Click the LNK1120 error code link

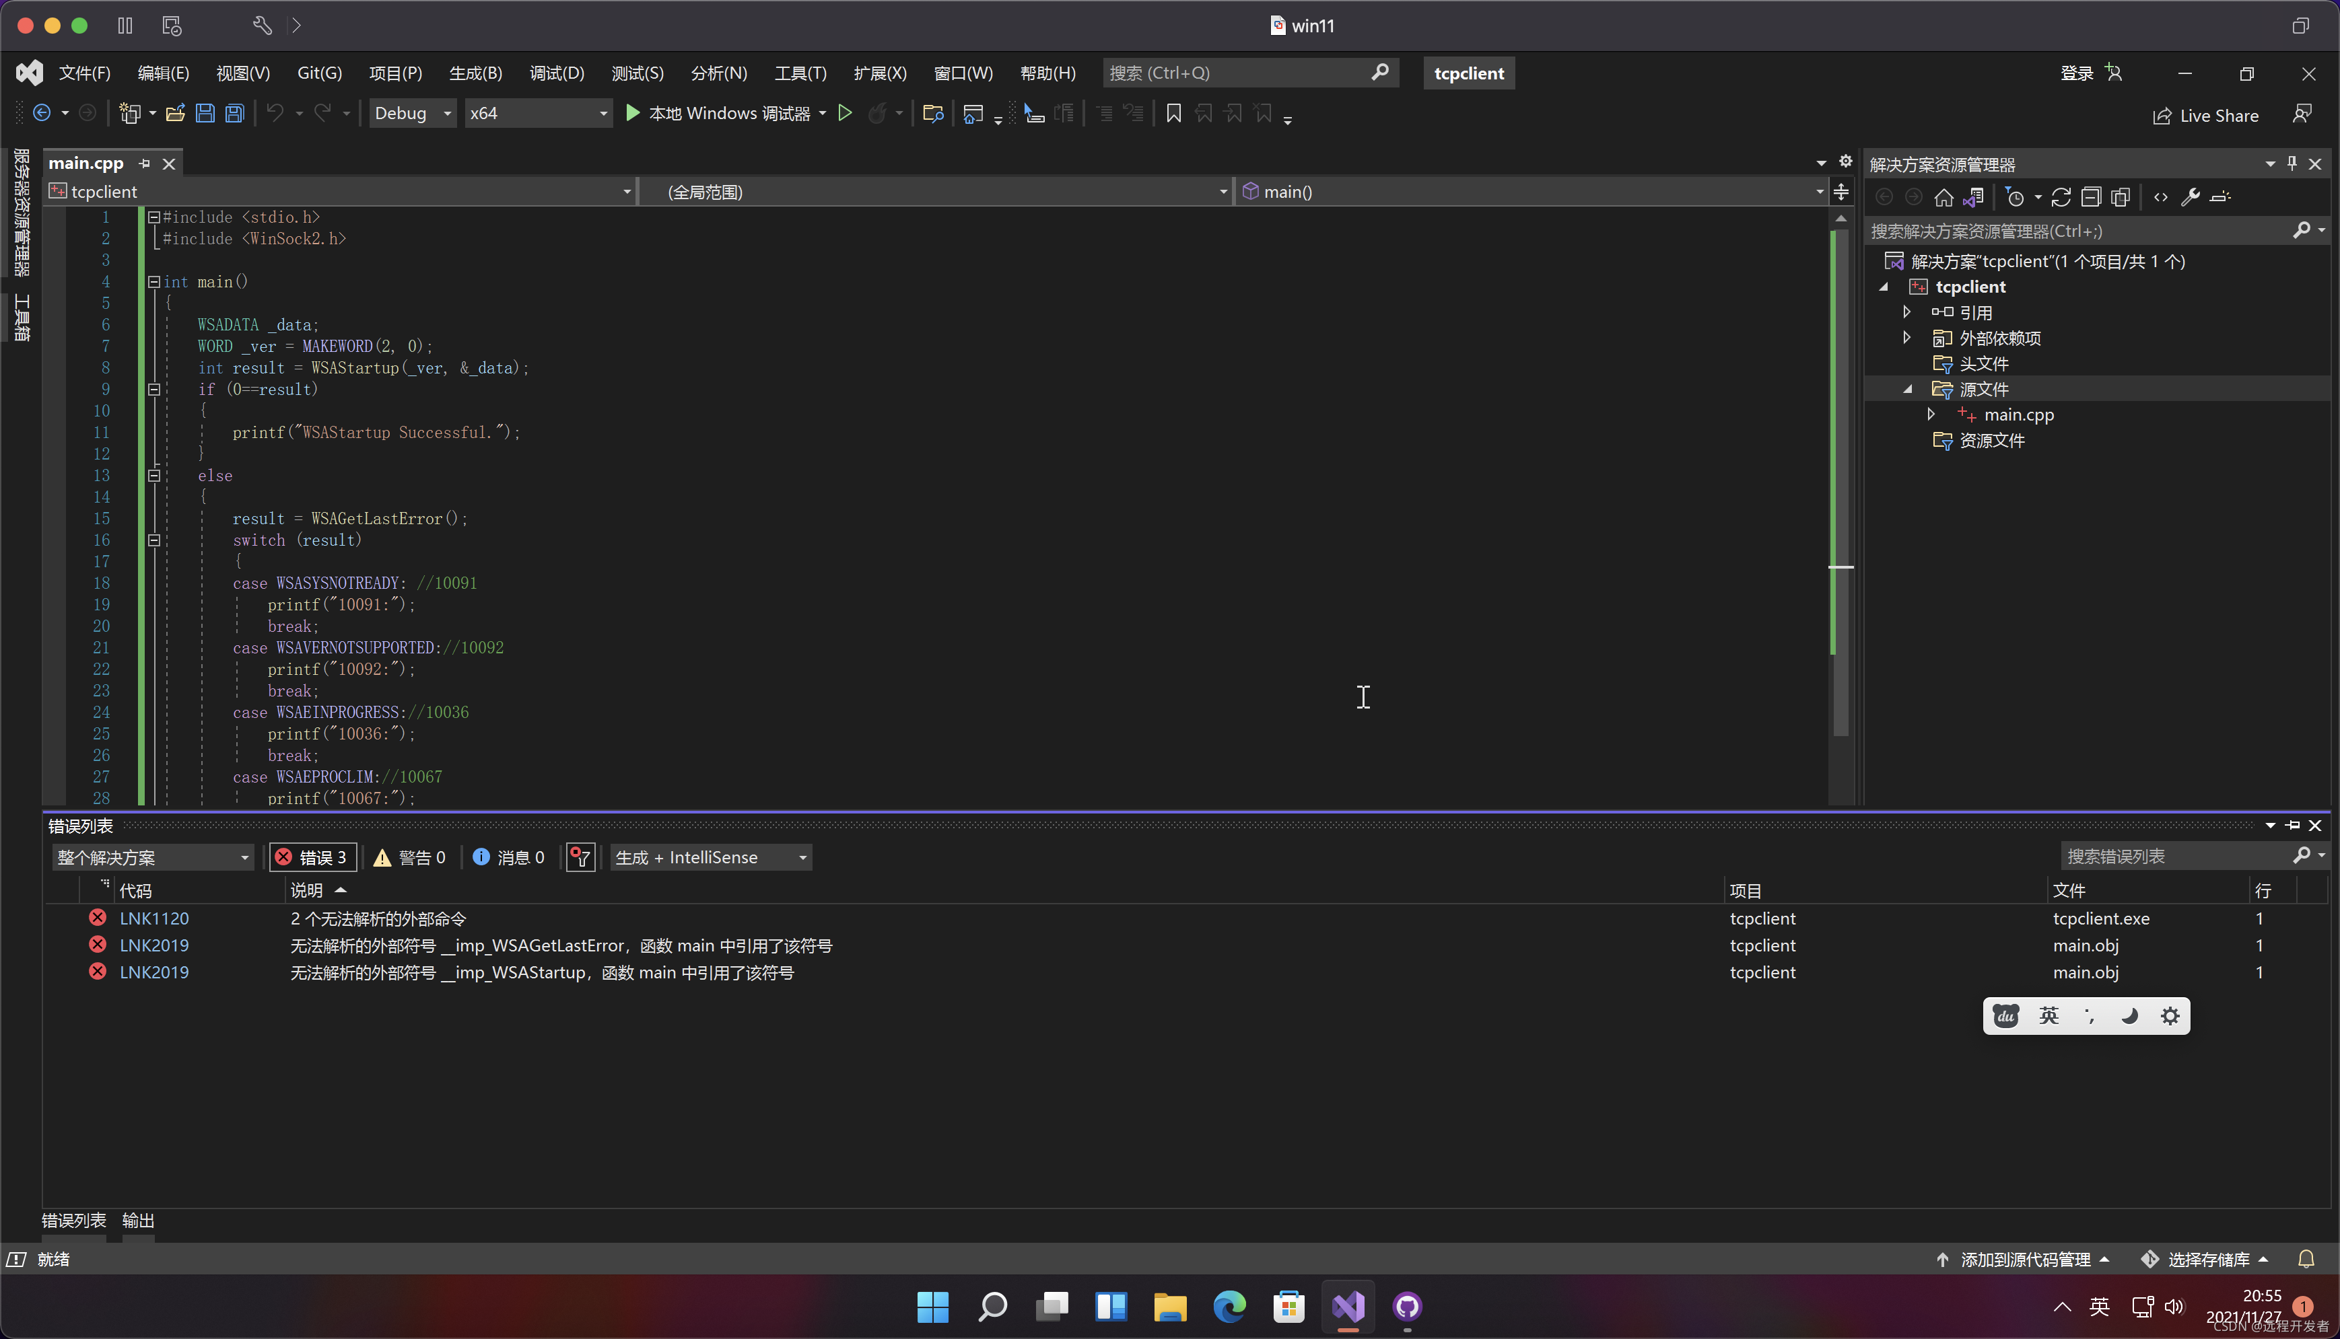click(153, 918)
